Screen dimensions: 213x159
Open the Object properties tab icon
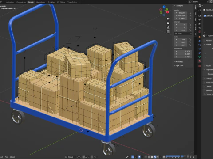tap(200, 37)
